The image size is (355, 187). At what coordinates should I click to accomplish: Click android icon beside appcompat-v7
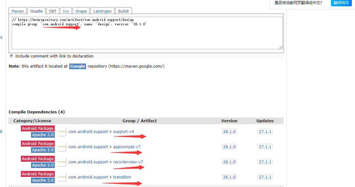62,147
